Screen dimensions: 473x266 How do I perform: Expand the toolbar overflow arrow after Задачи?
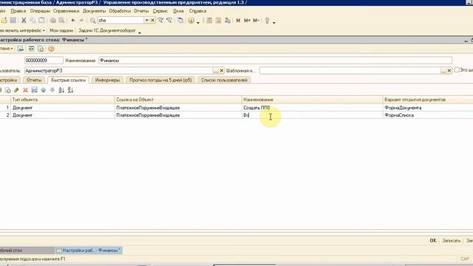(140, 33)
